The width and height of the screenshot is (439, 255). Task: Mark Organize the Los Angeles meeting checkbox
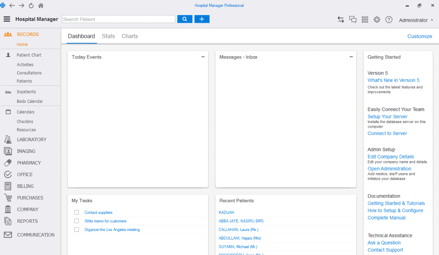click(77, 230)
